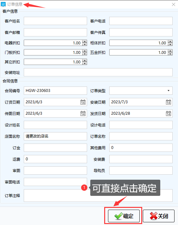Click the 关闭 button with red X
The height and width of the screenshot is (225, 178).
pos(159,216)
